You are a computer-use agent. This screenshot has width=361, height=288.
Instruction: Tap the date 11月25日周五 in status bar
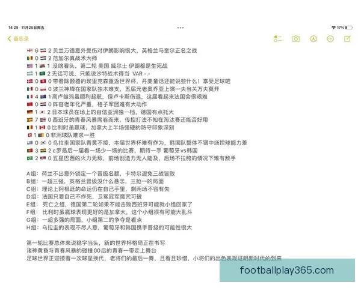tap(32, 28)
